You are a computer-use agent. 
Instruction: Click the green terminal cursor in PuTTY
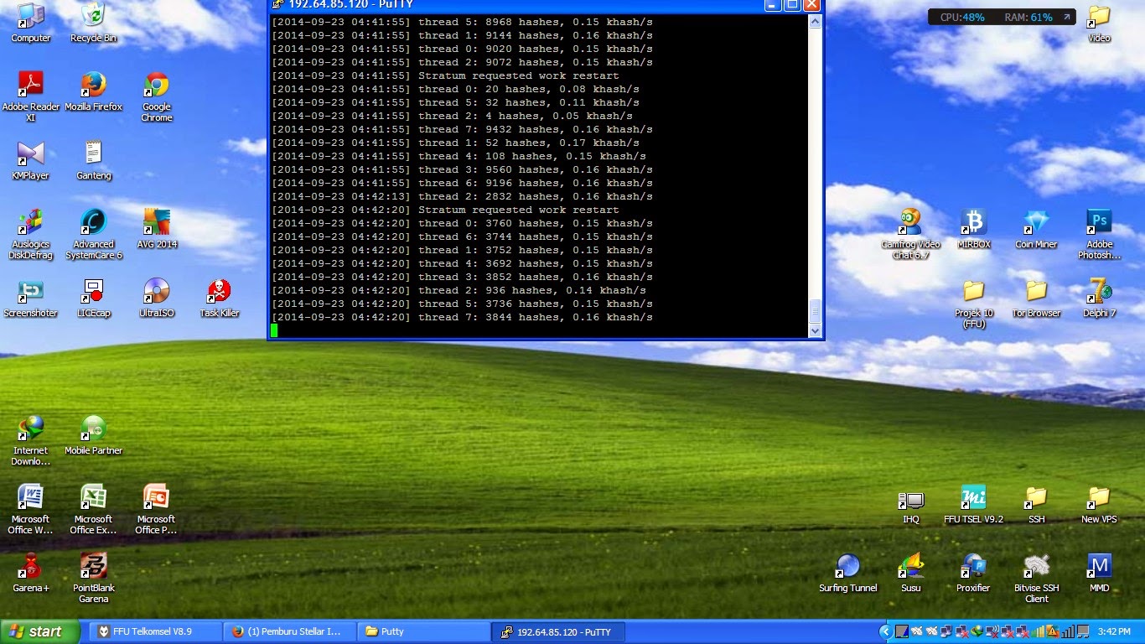[x=274, y=330]
